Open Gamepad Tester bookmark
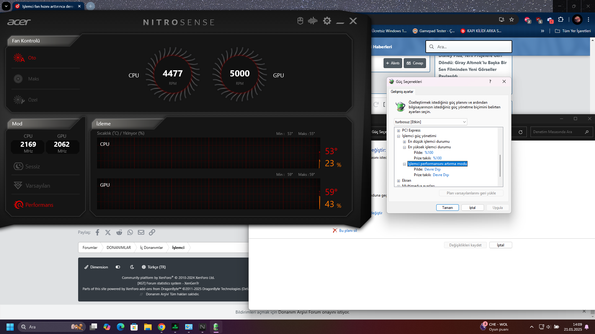This screenshot has height=334, width=595. [x=433, y=31]
